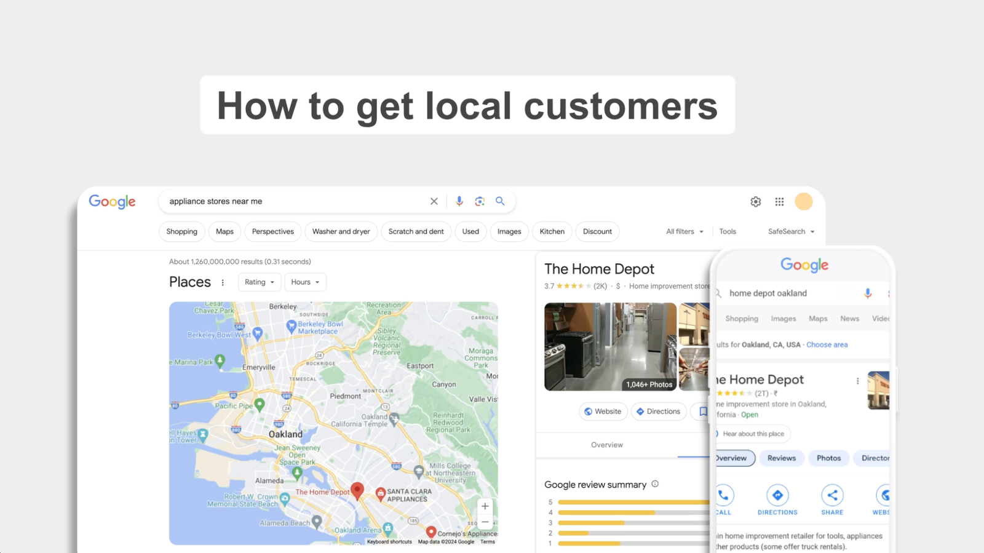Tap the phone Directions icon

[777, 495]
